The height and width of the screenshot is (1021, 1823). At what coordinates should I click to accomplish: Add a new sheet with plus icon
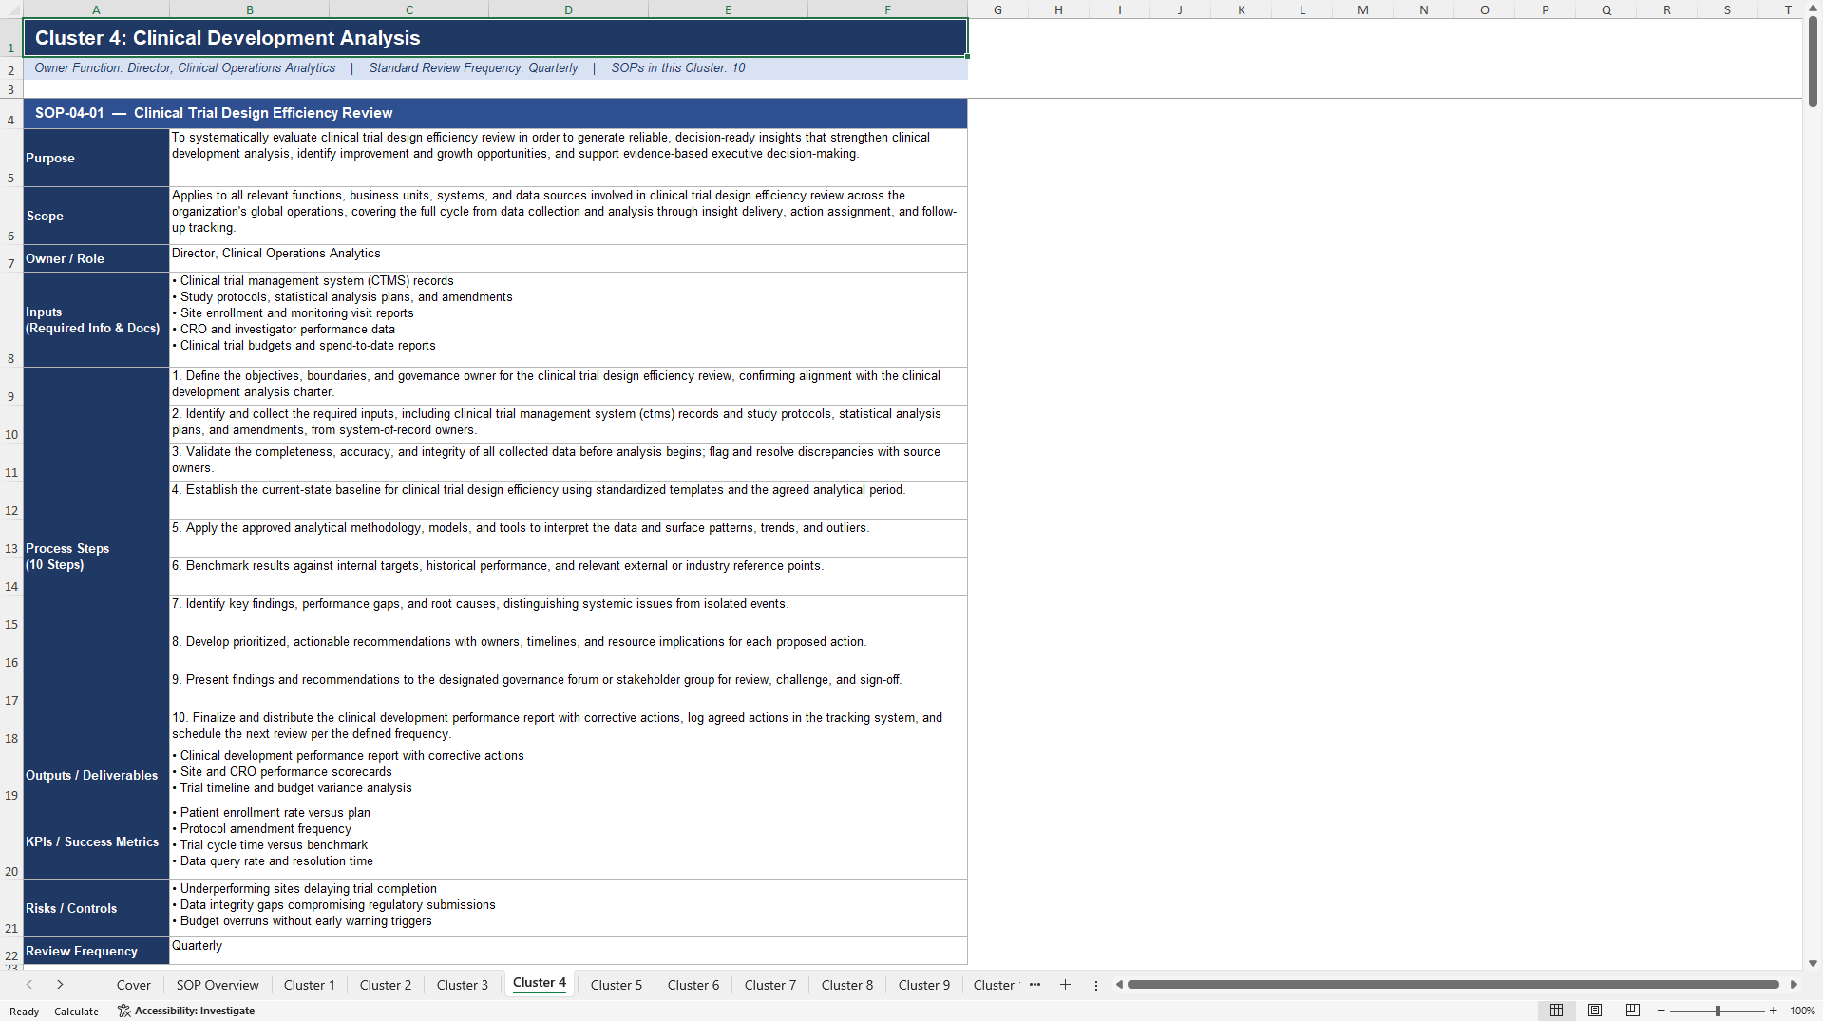(x=1065, y=985)
